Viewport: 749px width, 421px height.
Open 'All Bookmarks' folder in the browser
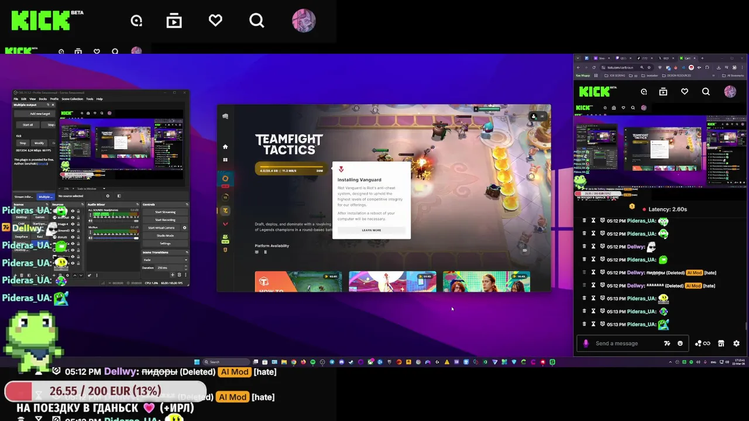[x=733, y=75]
